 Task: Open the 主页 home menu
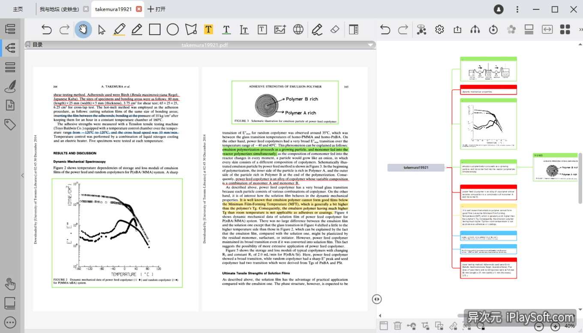[x=17, y=9]
